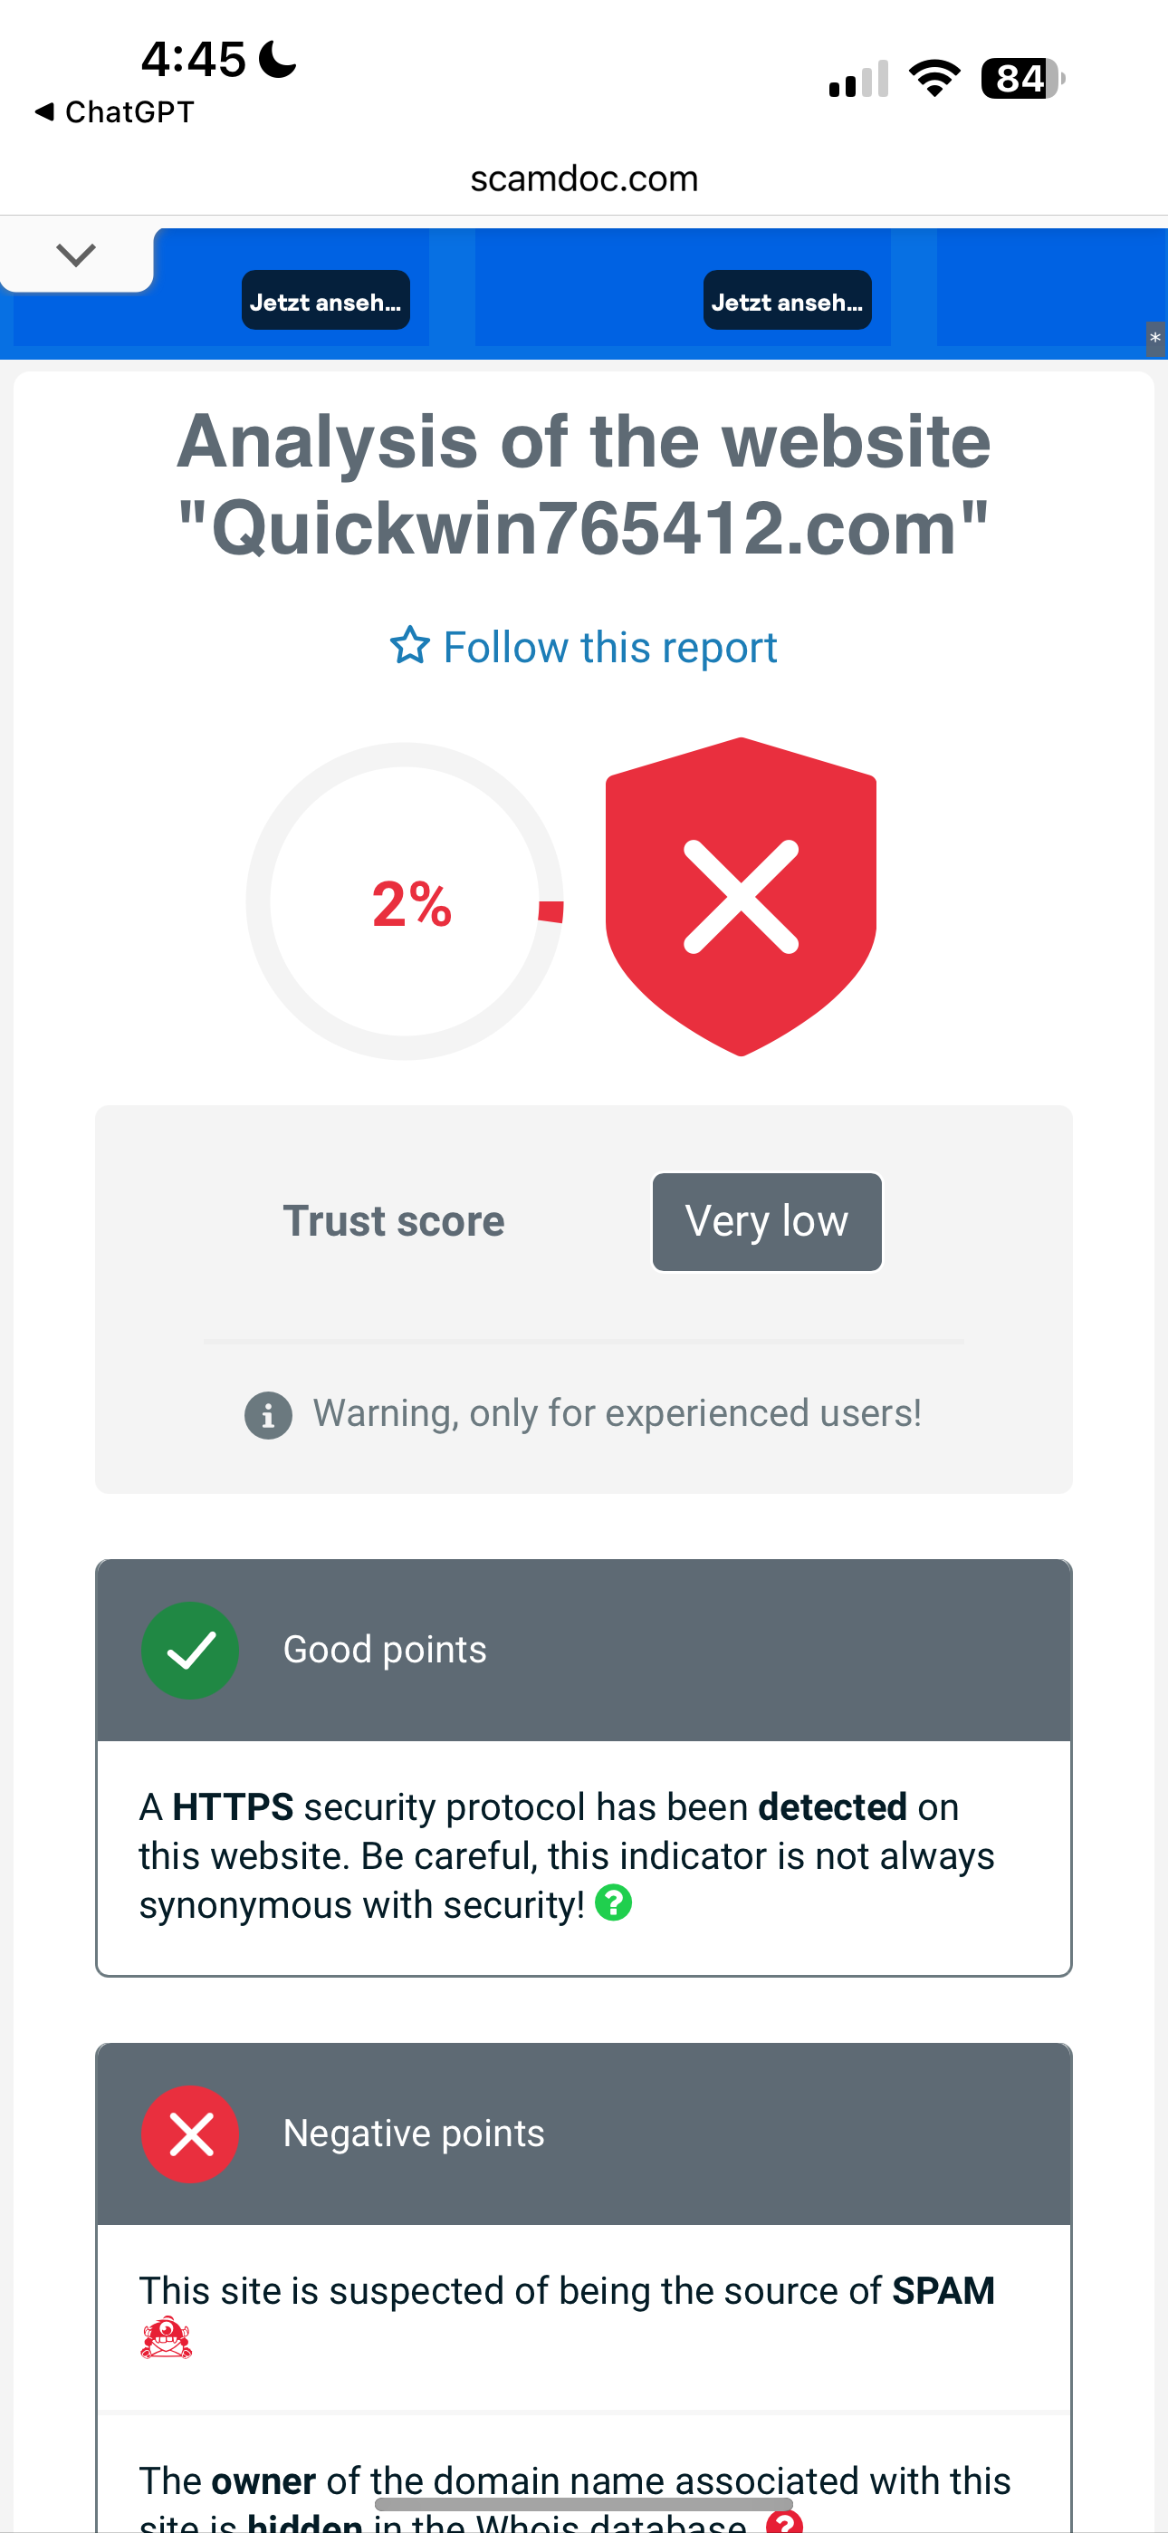Collapse the ad banner with chevron

coord(76,255)
